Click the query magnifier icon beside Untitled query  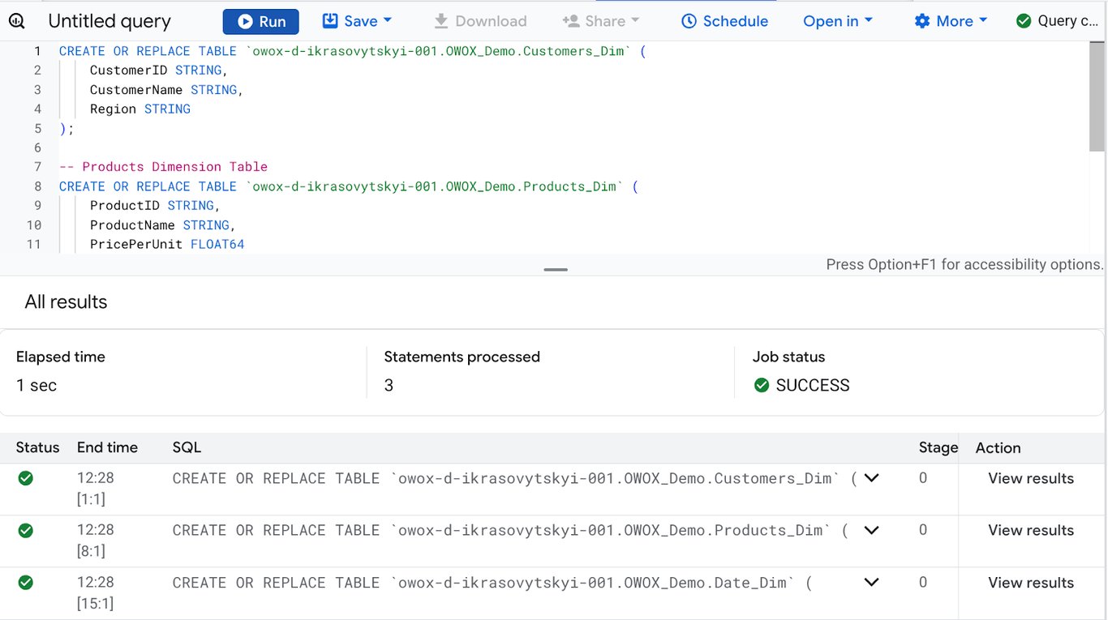[16, 21]
